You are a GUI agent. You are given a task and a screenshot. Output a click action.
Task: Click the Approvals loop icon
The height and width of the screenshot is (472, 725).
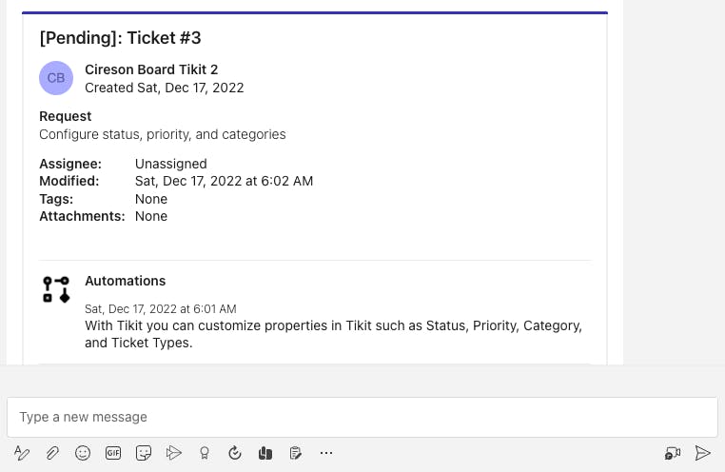click(235, 453)
